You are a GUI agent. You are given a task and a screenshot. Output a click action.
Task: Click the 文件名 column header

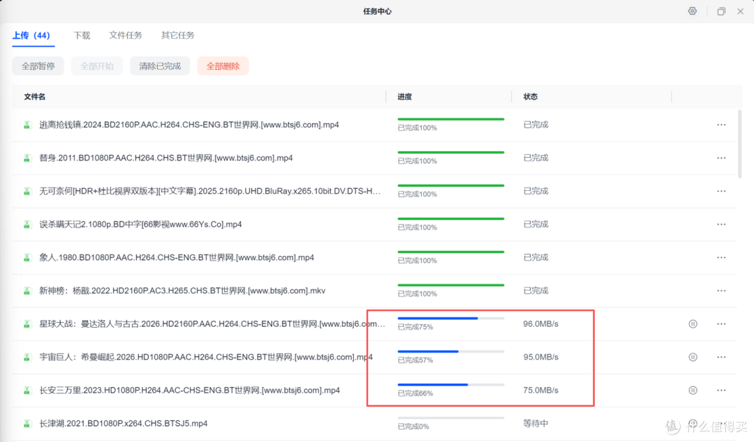coord(35,97)
